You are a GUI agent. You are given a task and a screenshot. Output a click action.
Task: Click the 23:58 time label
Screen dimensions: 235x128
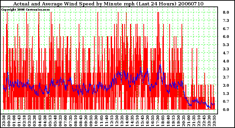pos(4,121)
